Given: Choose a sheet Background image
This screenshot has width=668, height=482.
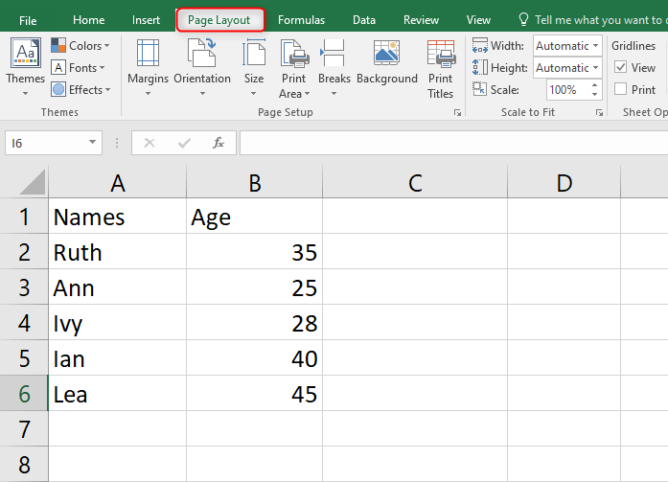Looking at the screenshot, I should coord(387,62).
